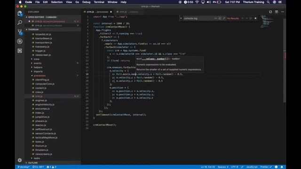Click the feedback smiley in status bar
The image size is (301, 169).
coord(276,167)
